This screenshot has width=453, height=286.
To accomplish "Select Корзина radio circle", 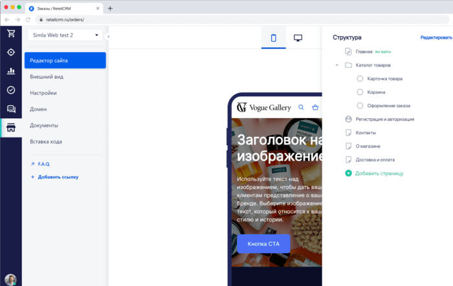I will click(x=360, y=92).
